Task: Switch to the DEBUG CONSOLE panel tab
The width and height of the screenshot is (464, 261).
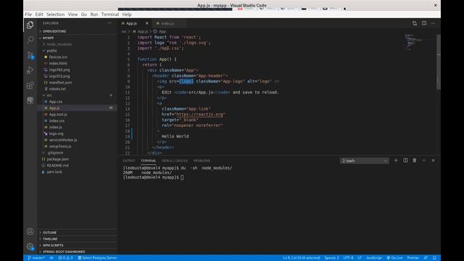Action: (x=175, y=161)
